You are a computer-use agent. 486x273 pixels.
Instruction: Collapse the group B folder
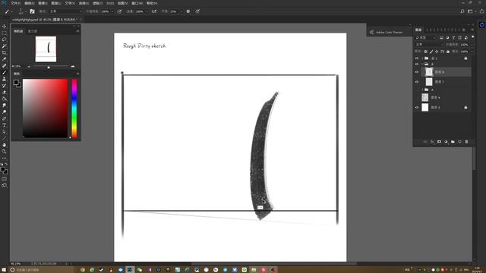pos(422,64)
